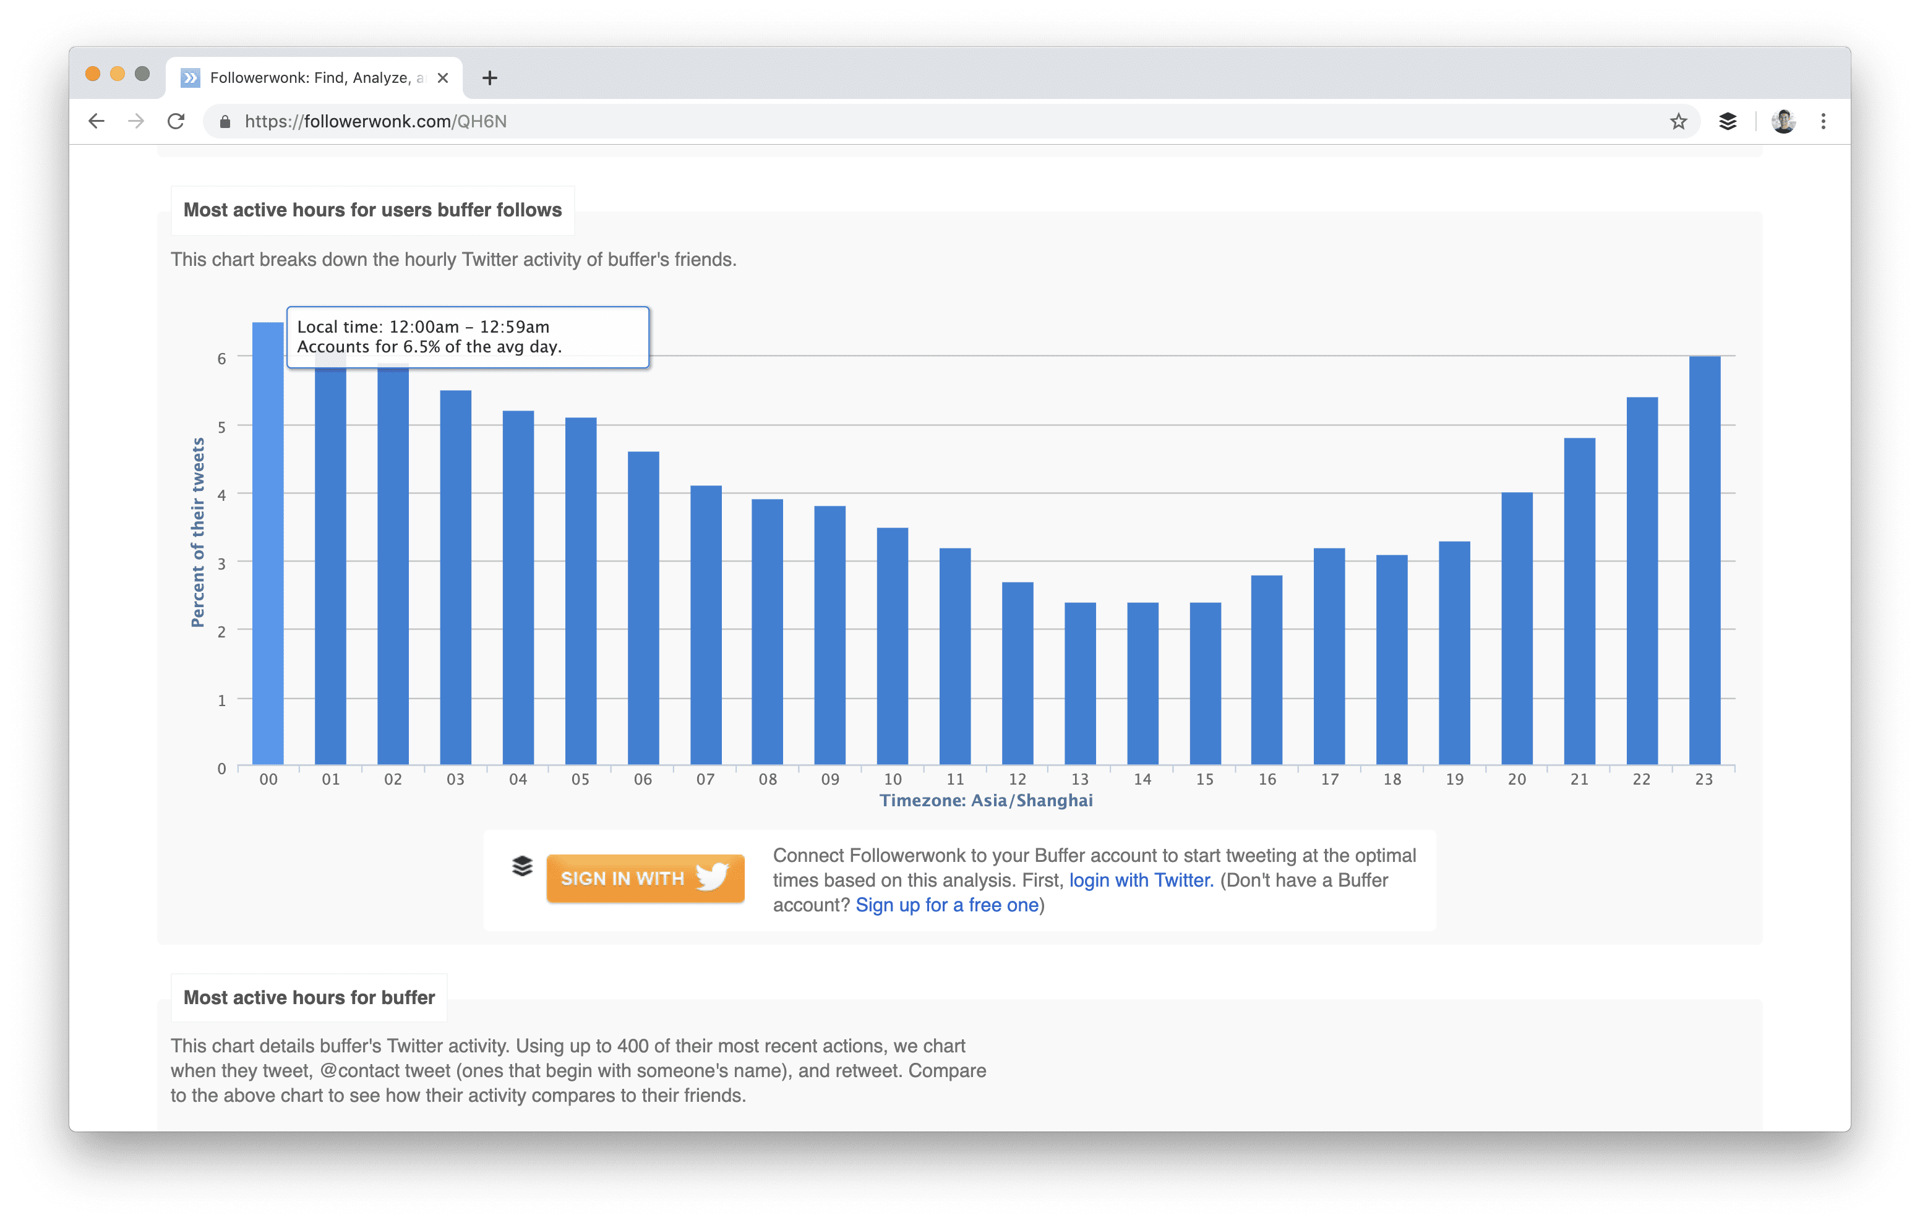1920x1223 pixels.
Task: Click the bar for hour 14
Action: (1142, 683)
